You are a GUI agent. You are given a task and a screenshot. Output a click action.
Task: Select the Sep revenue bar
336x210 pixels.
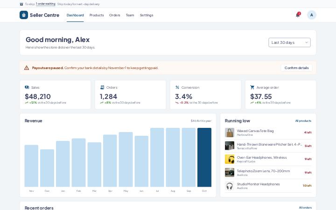coord(189,157)
